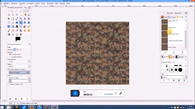Select 'Sposta livello' undo history step
The height and width of the screenshot is (109, 195).
[173, 28]
